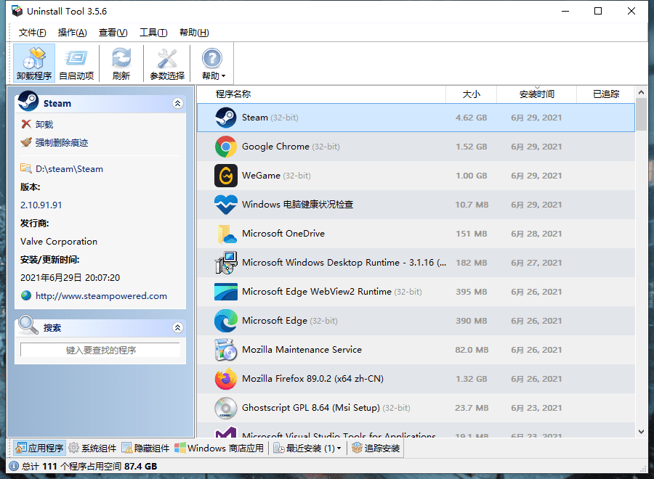654x479 pixels.
Task: Click the folder icon beside install path
Action: tap(26, 168)
